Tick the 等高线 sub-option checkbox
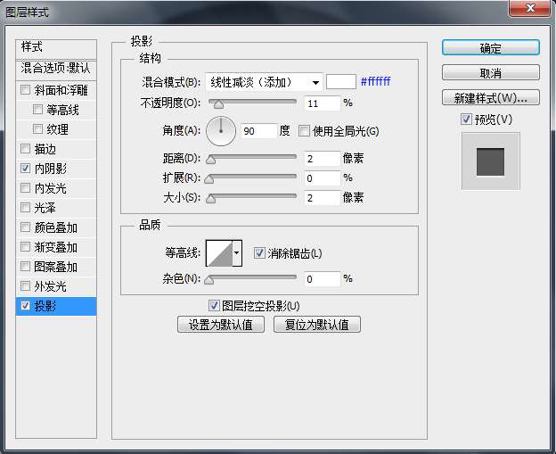The height and width of the screenshot is (454, 556). (37, 109)
